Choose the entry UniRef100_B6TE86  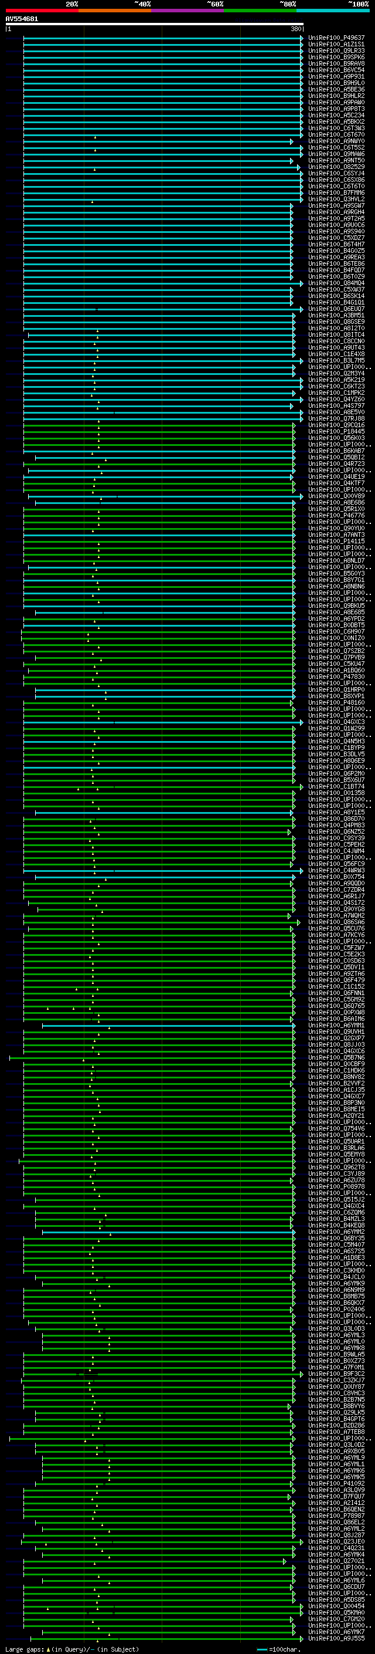coord(336,264)
